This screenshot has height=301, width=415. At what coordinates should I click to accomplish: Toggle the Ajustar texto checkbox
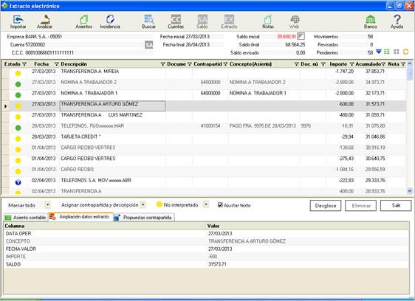coord(220,204)
